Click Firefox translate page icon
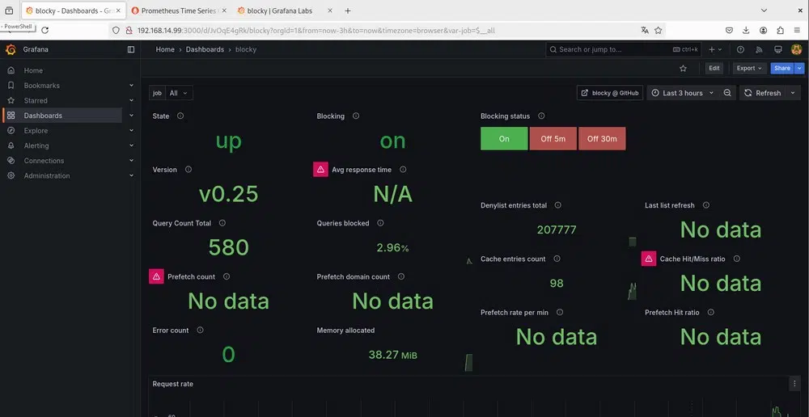 tap(645, 31)
